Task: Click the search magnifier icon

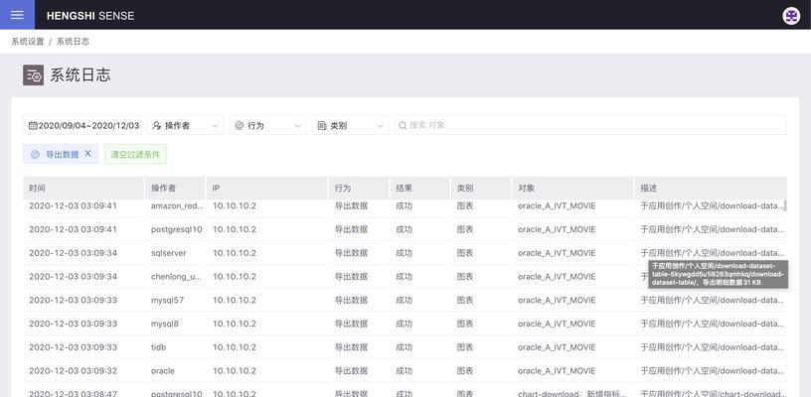Action: pyautogui.click(x=403, y=126)
